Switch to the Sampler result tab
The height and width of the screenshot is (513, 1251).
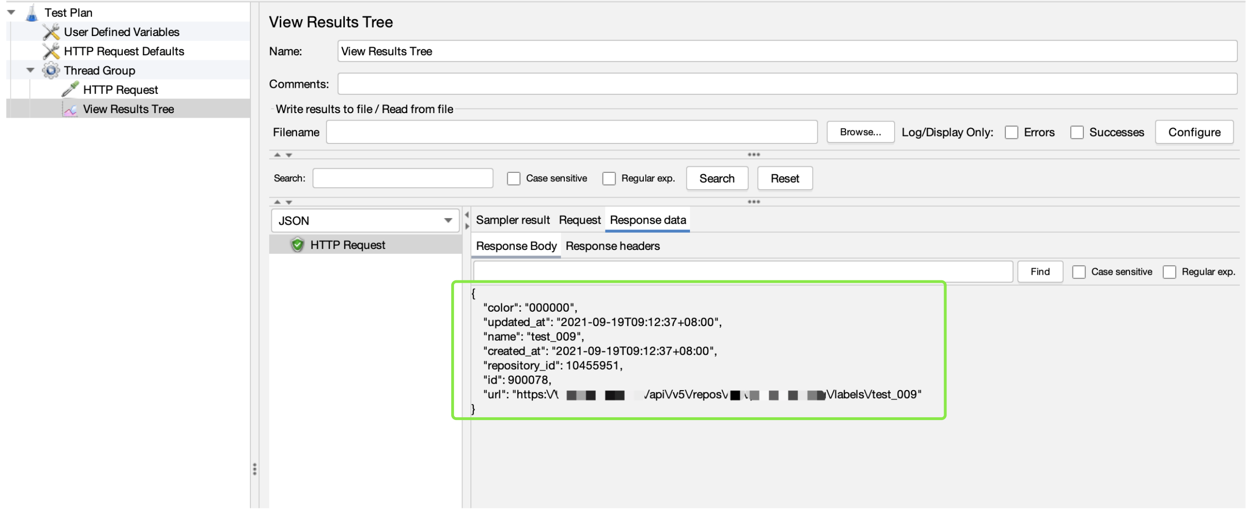(513, 221)
